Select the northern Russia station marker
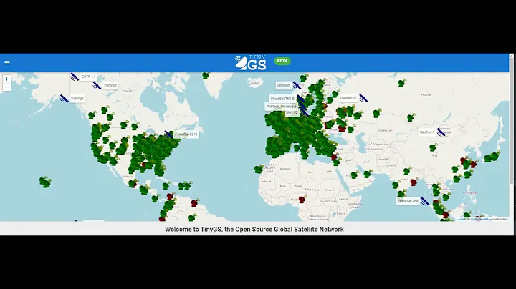This screenshot has height=289, width=516. (401, 83)
